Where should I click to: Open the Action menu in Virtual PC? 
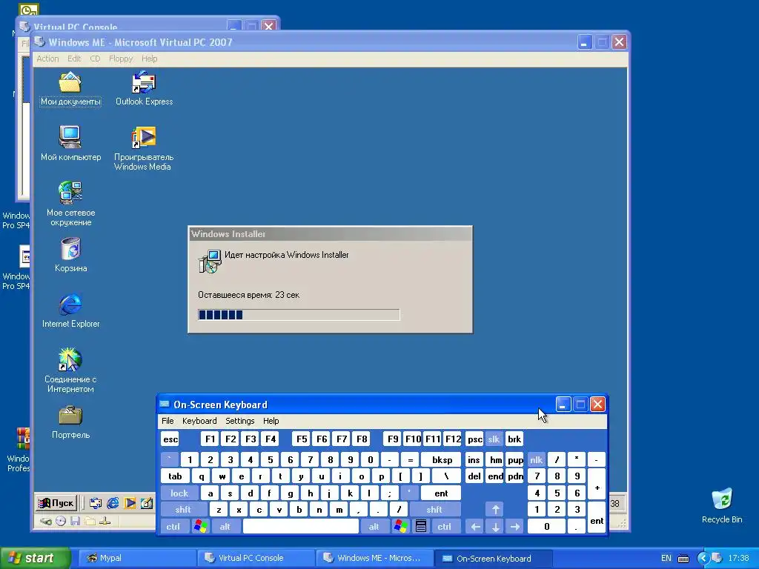[47, 59]
